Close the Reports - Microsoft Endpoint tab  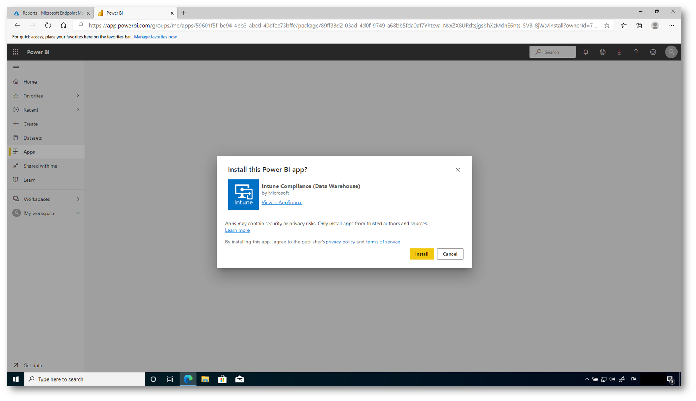pos(88,13)
